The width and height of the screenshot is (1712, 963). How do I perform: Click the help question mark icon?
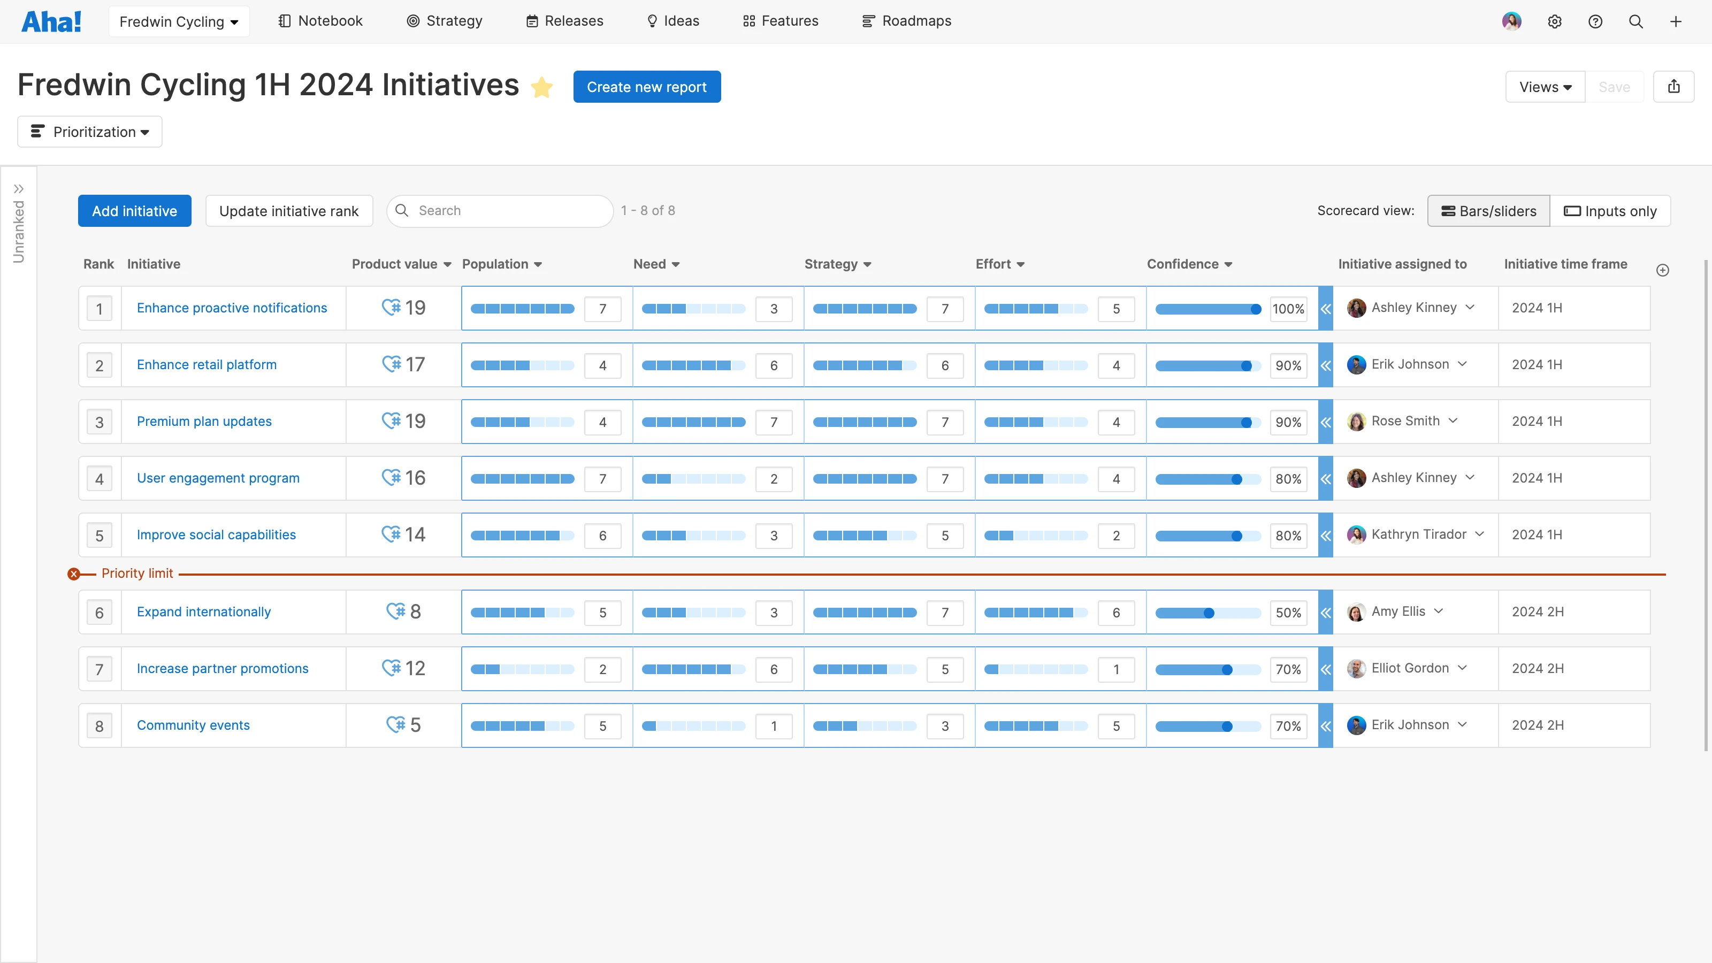[1595, 21]
